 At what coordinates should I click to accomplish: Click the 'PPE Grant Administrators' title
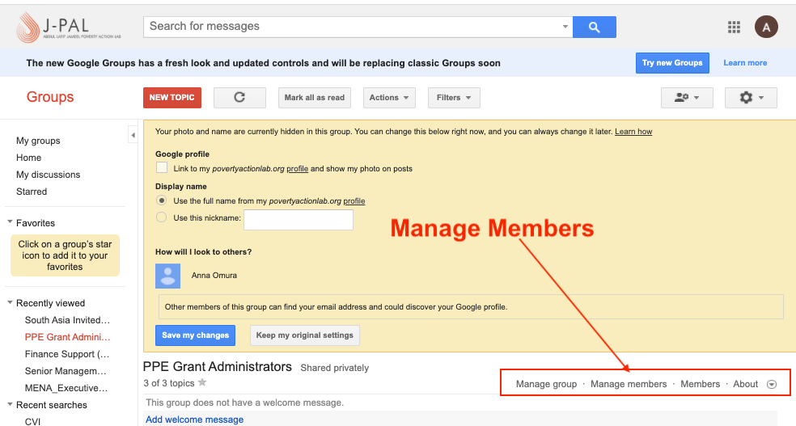[x=218, y=367]
